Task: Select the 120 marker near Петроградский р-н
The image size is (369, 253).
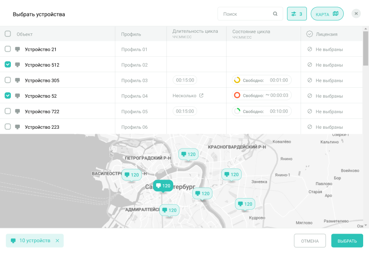Action: click(188, 154)
